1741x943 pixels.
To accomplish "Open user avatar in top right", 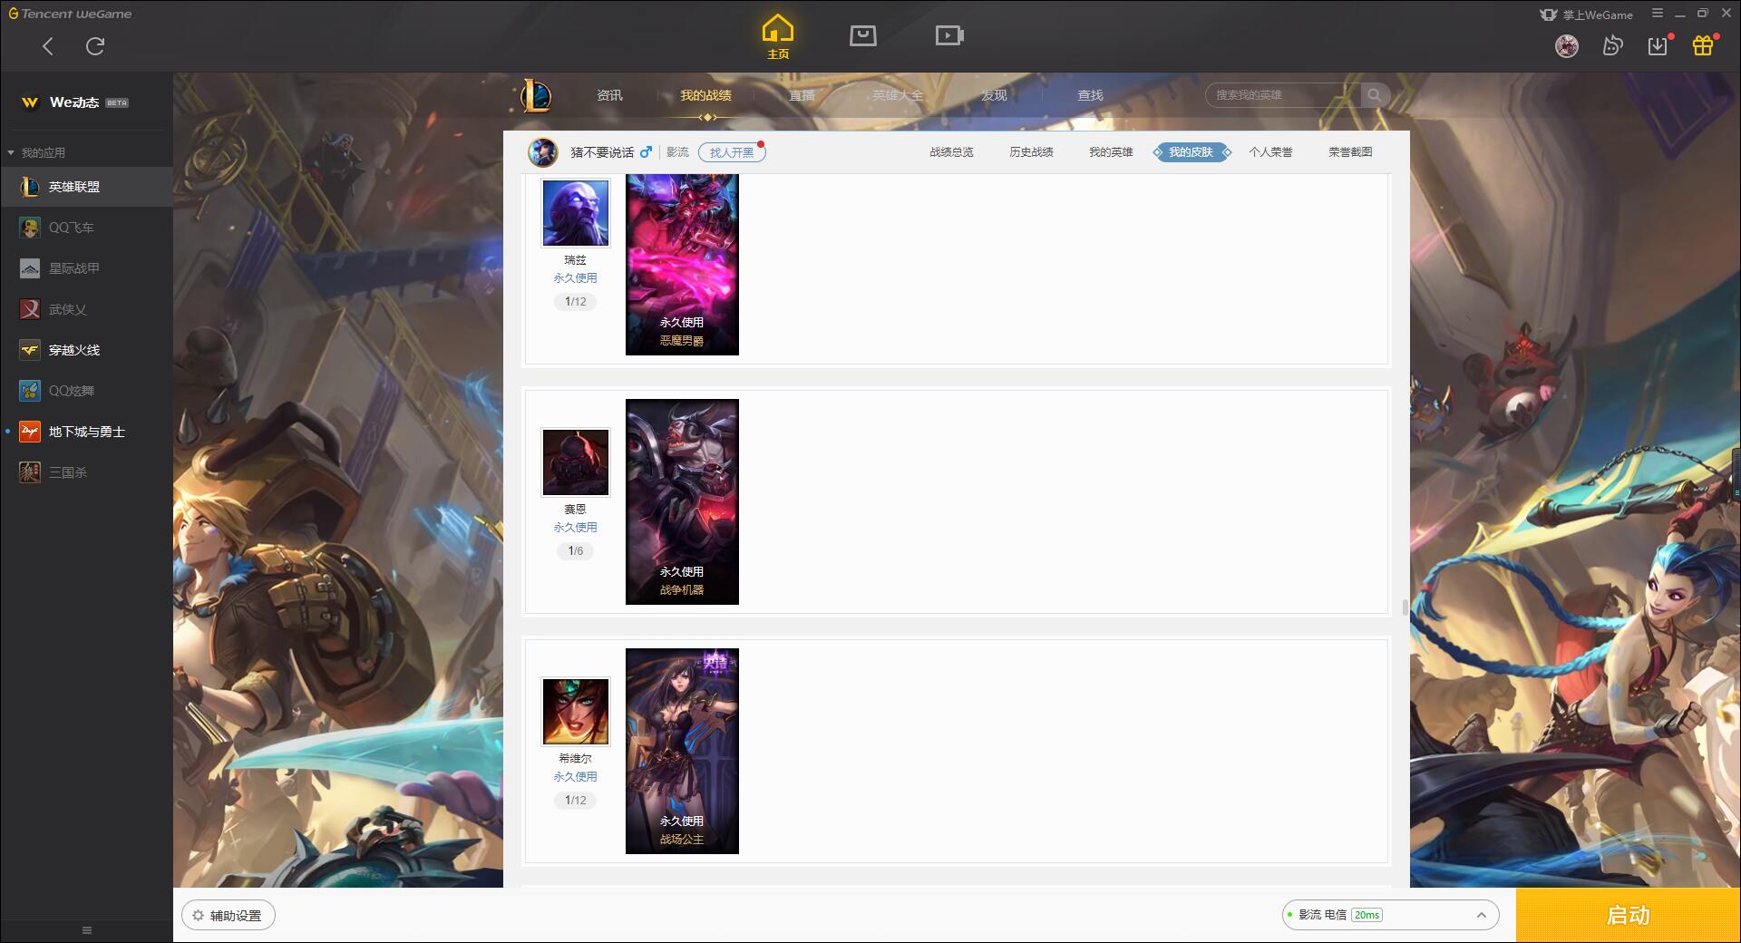I will [1567, 45].
